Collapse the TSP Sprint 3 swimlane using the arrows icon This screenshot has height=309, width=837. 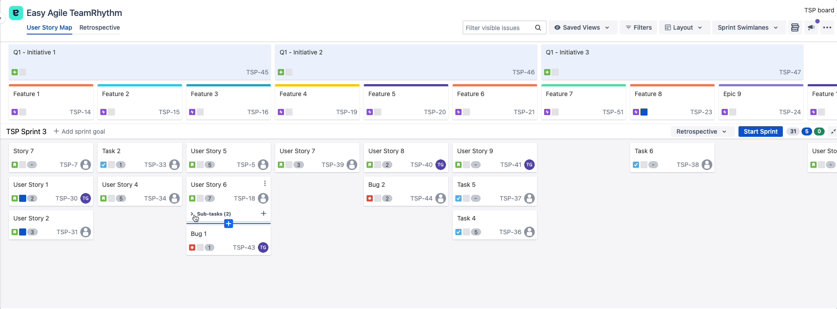(x=833, y=131)
